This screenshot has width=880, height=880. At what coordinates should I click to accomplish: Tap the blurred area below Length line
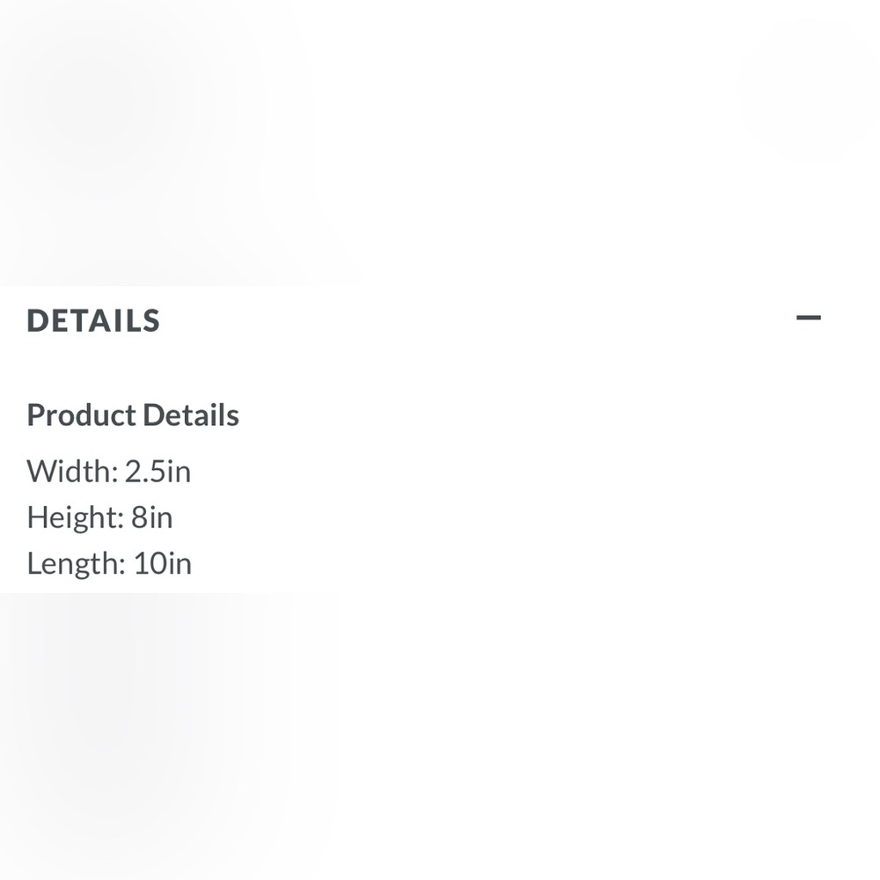tap(440, 737)
